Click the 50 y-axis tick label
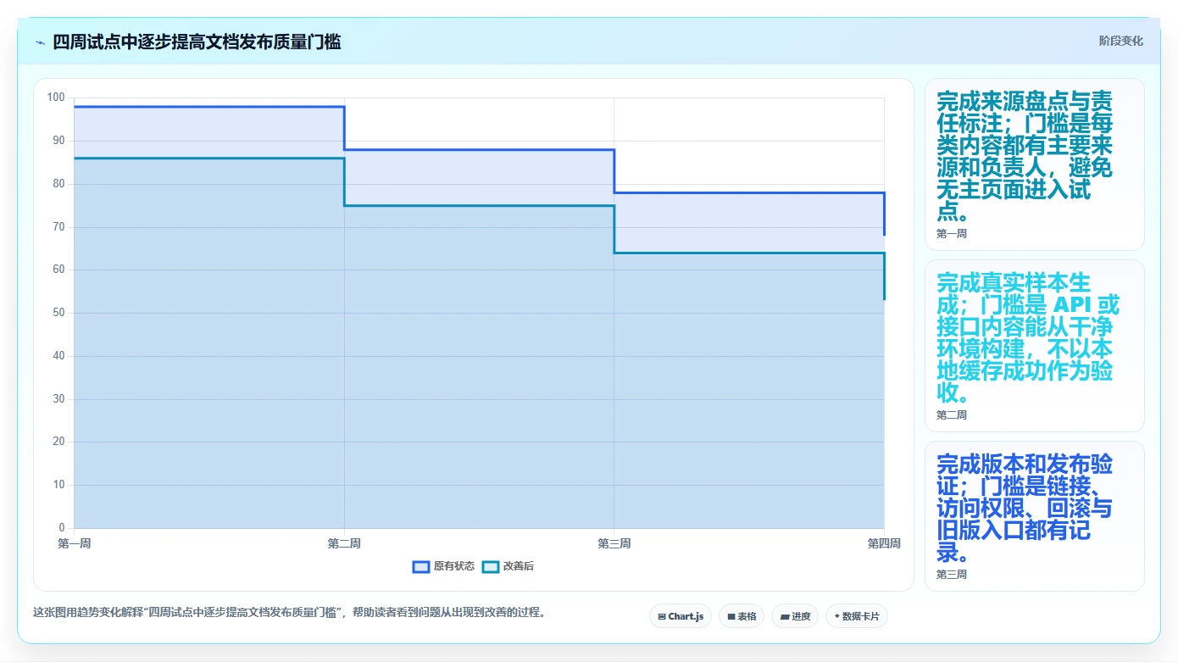1178x662 pixels. (58, 313)
